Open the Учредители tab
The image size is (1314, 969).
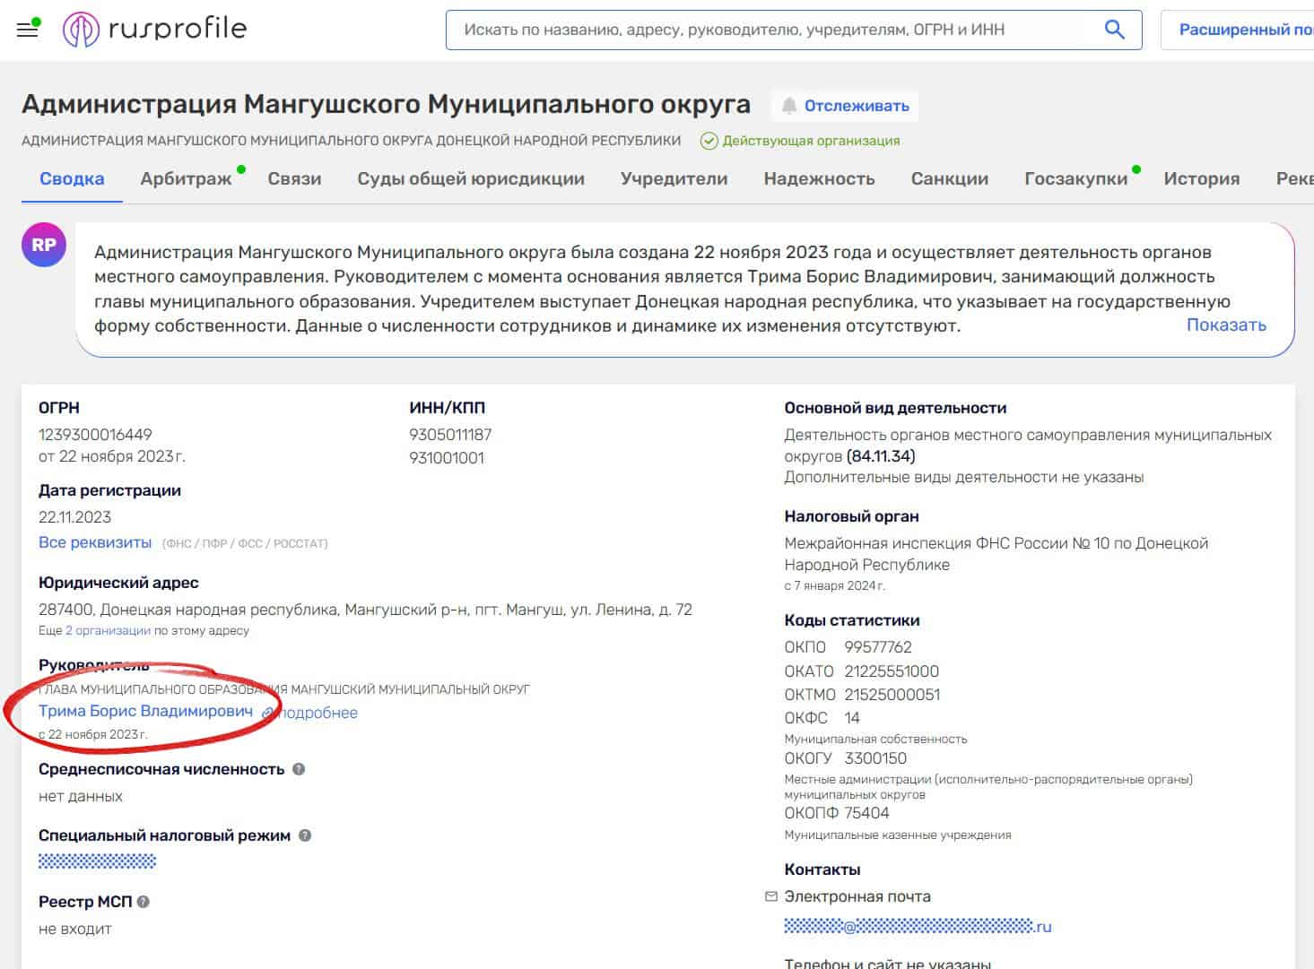click(674, 178)
